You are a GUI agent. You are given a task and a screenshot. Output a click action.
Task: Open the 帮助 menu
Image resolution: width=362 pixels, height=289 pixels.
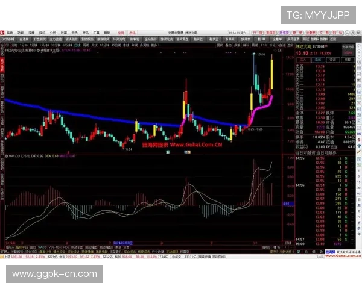[107, 33]
